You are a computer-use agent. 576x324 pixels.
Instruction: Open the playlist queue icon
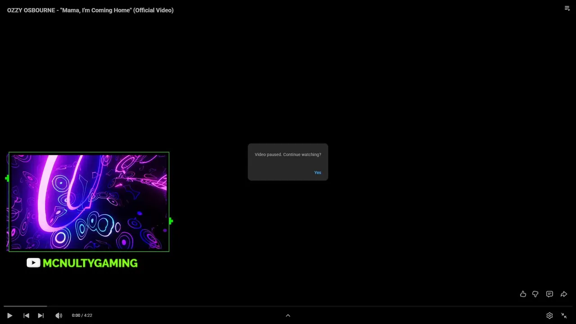[x=567, y=8]
